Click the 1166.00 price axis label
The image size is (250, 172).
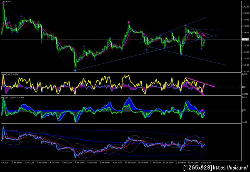click(246, 65)
